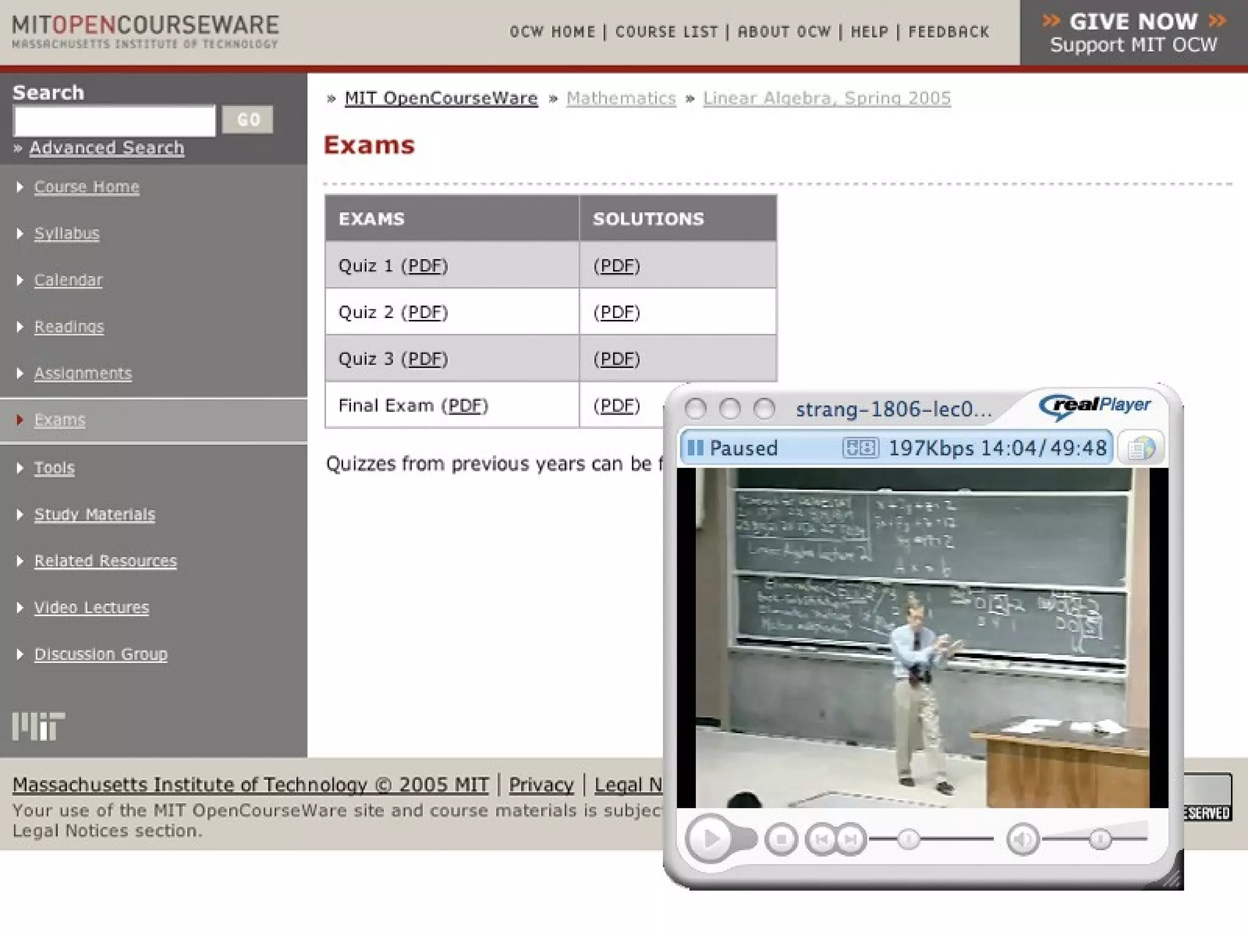Stop the RealPlayer video

[781, 840]
